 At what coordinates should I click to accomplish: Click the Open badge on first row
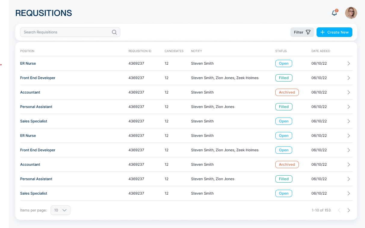283,63
